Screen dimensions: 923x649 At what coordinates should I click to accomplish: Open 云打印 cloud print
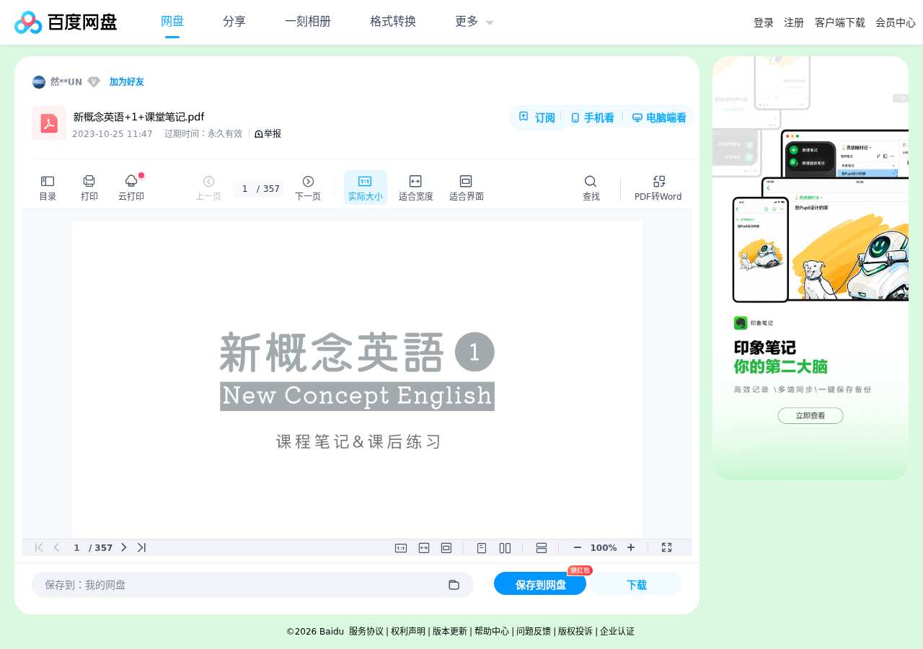(131, 187)
